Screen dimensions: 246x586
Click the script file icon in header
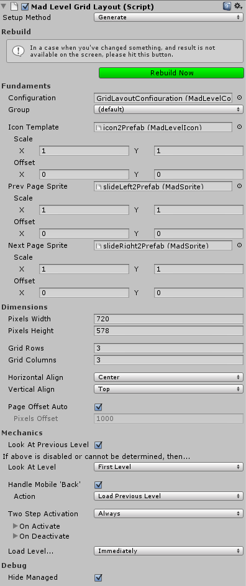pyautogui.click(x=14, y=7)
